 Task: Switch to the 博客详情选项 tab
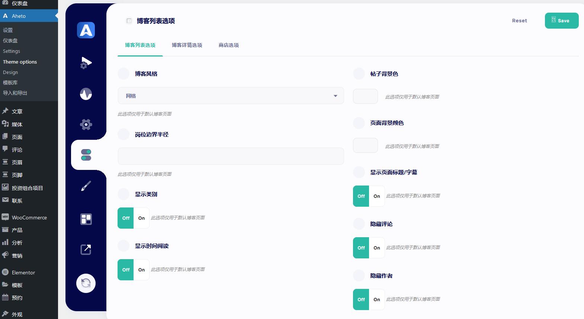point(187,45)
